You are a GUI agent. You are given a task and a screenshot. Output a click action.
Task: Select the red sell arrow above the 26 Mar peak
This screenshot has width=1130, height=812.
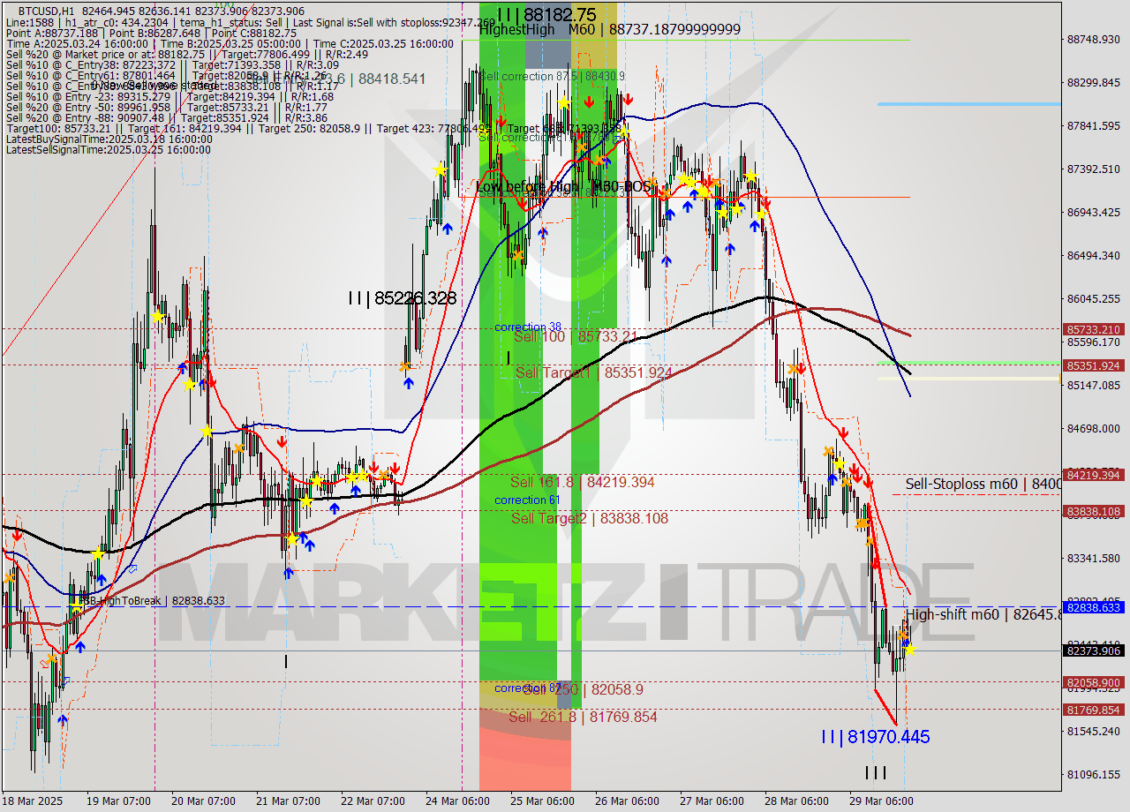click(x=628, y=100)
